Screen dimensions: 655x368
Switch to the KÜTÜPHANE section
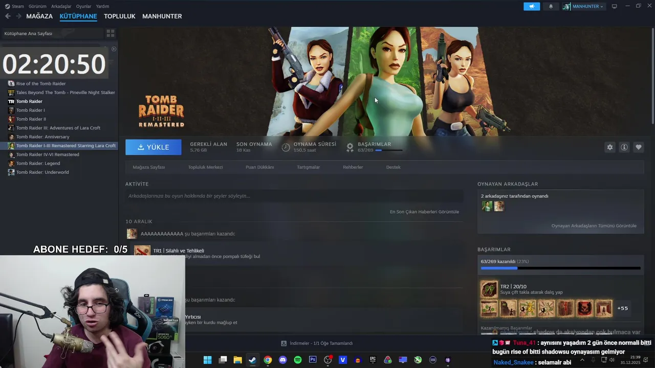click(x=78, y=16)
